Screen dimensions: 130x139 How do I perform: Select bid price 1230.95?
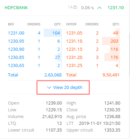click(16, 41)
